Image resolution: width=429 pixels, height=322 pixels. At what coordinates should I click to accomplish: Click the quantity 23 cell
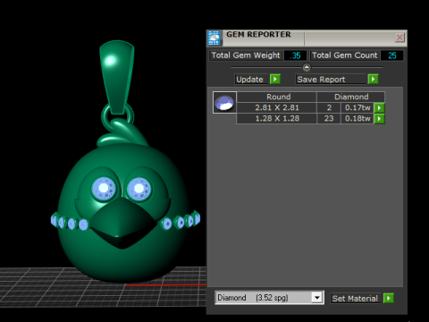(x=329, y=119)
